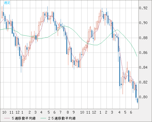Viewport: 152px width, 122px height.
Task: Click the 5週移動平均線 legend text
Action: tap(24, 118)
